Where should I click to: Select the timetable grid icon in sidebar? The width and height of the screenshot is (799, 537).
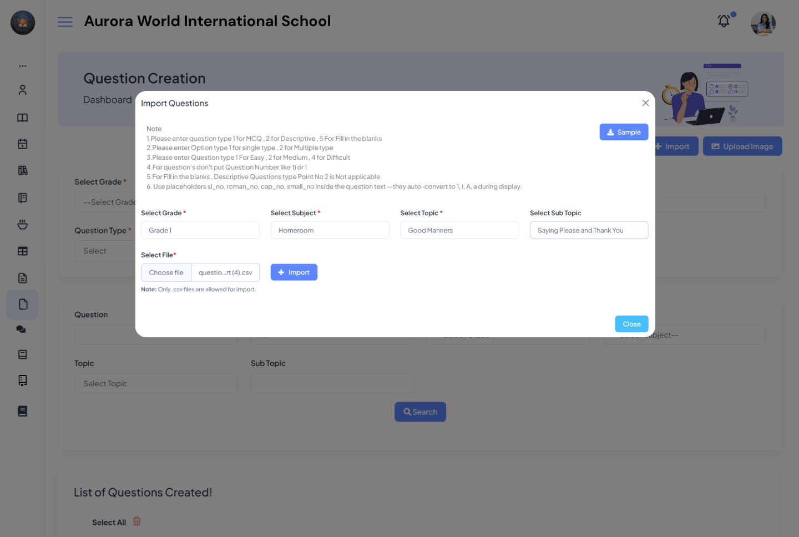(23, 251)
